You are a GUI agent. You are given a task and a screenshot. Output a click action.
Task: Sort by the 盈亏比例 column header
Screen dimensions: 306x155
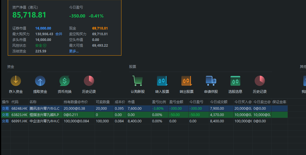[159, 102]
